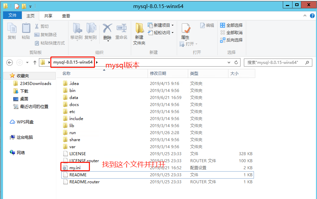317x199 pixels.
Task: Navigate up one level using the up arrow
Action: tap(35, 62)
